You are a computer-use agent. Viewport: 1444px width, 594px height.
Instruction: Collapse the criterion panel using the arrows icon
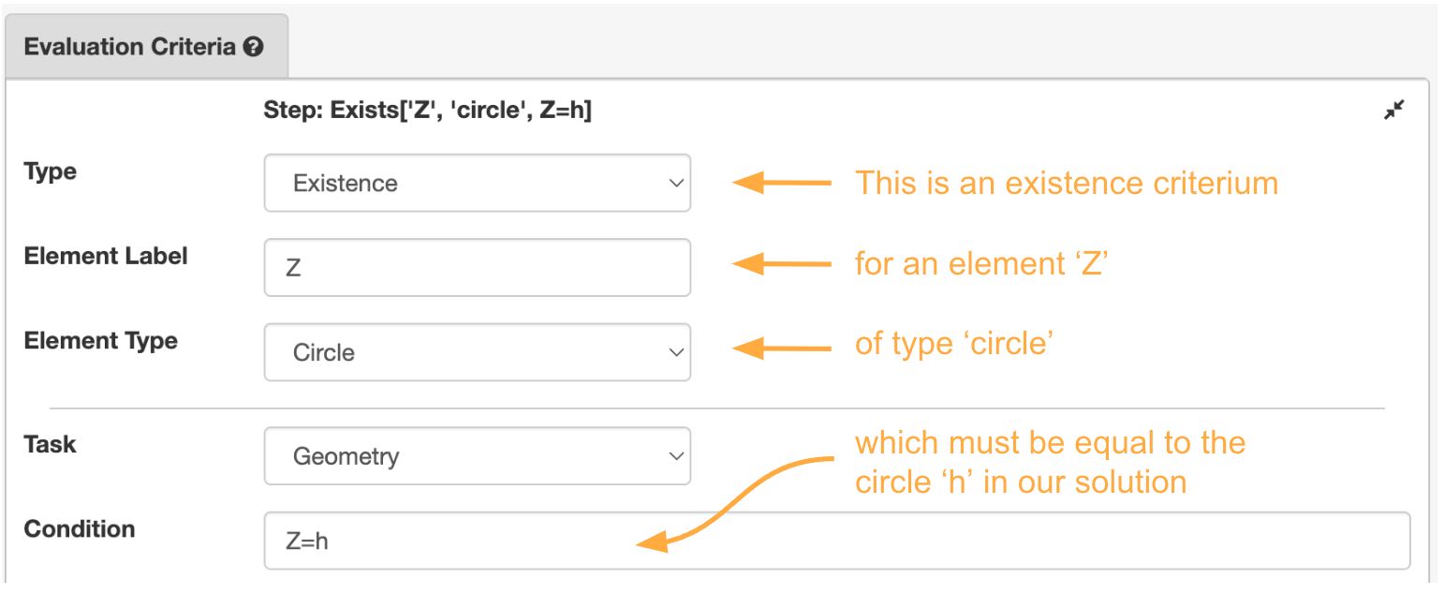pos(1394,110)
